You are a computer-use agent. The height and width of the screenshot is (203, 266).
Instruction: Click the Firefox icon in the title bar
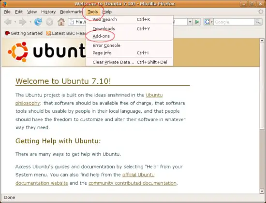[4, 4]
